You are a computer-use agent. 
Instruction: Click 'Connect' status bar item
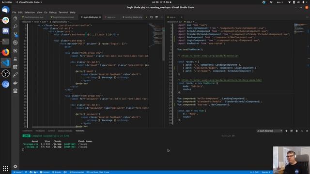click(x=45, y=172)
